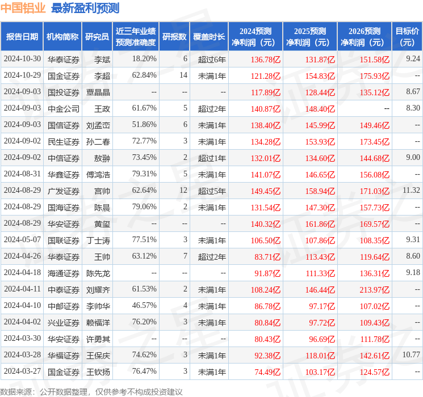Click target price 10.77
423x397 pixels.
coord(412,354)
